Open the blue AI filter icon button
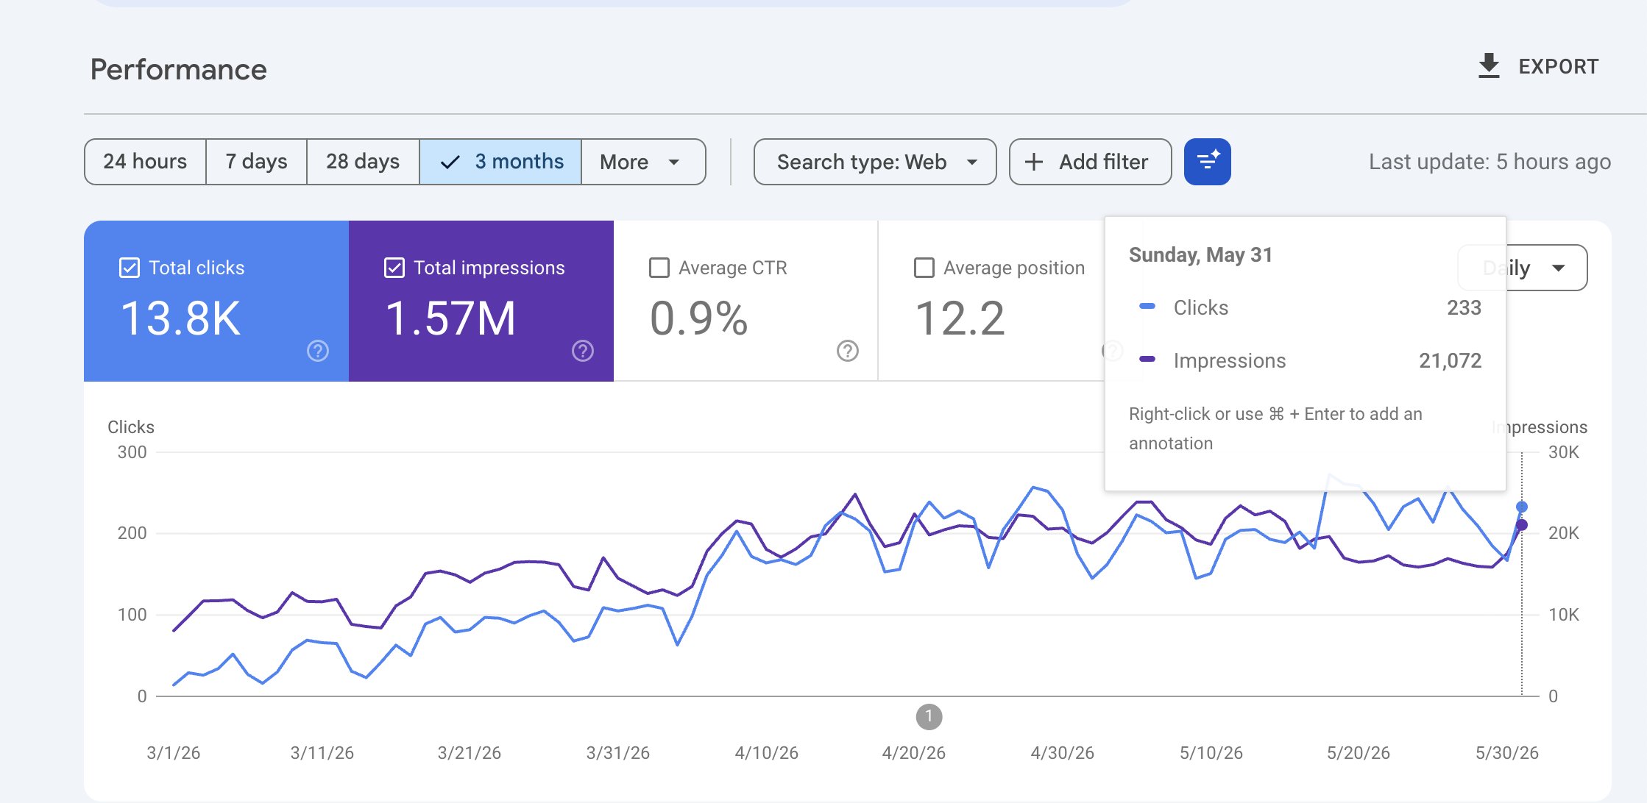Viewport: 1647px width, 803px height. [x=1207, y=162]
